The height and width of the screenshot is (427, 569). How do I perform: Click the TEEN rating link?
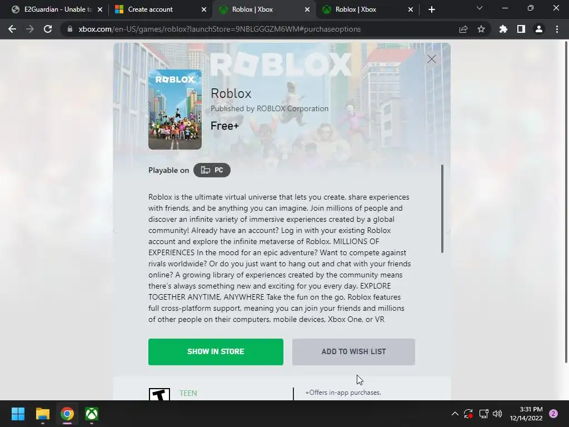pos(188,393)
